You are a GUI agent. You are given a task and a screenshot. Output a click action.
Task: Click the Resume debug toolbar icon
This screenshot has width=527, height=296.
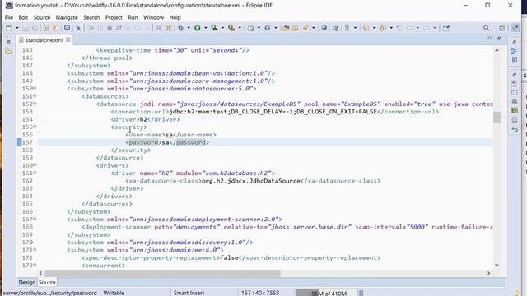(x=91, y=28)
